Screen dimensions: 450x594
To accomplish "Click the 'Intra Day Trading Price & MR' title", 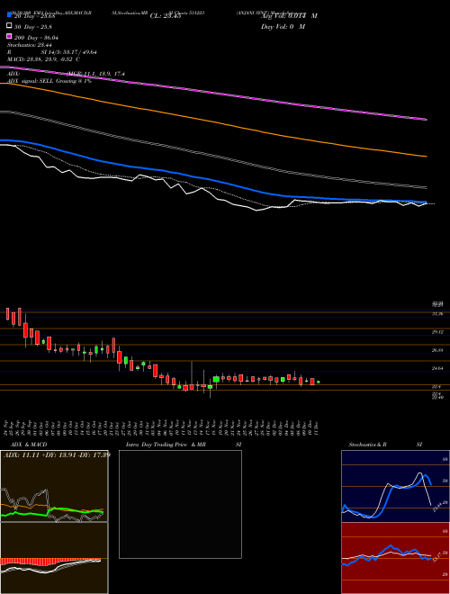I will (x=166, y=445).
